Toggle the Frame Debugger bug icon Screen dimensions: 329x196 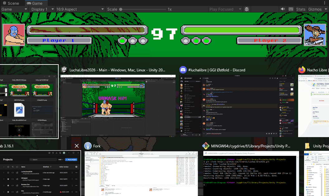[247, 9]
